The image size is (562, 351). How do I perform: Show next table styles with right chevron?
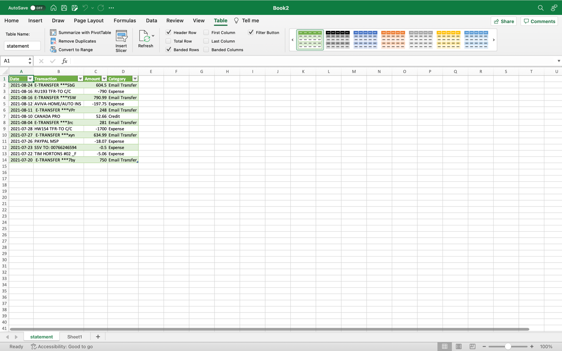pos(494,40)
